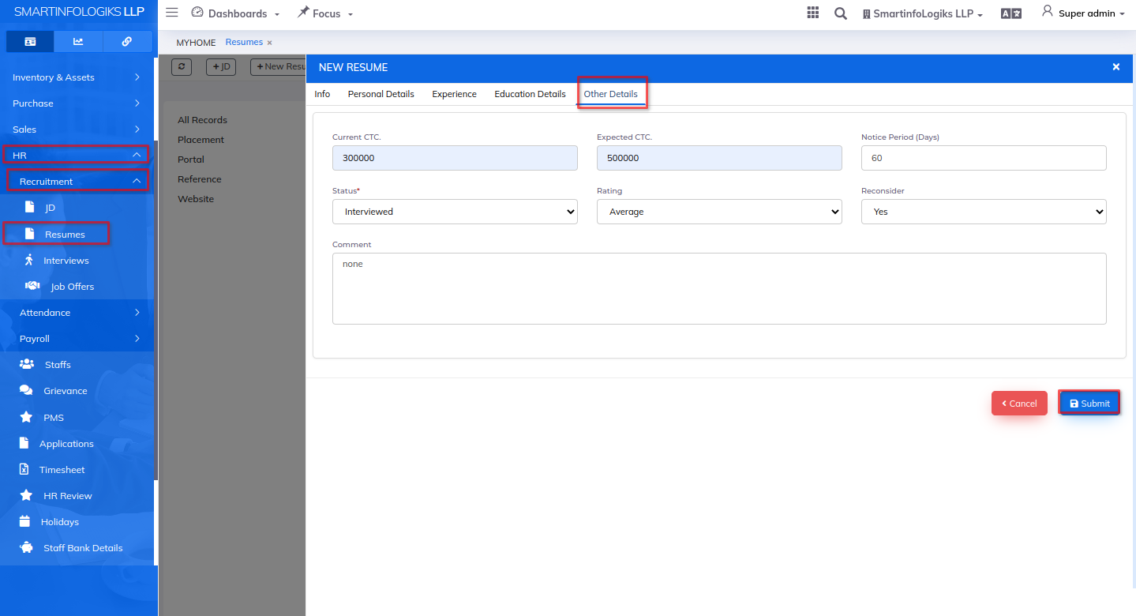Click the New Resume button
Image resolution: width=1136 pixels, height=616 pixels.
pos(279,67)
